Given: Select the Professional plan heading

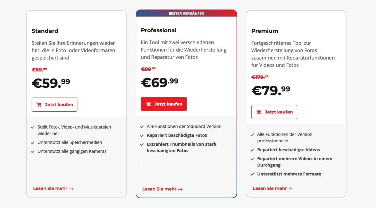Looking at the screenshot, I should click(x=159, y=30).
